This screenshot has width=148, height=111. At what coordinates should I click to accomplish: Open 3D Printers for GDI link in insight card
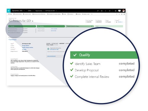click(x=54, y=50)
